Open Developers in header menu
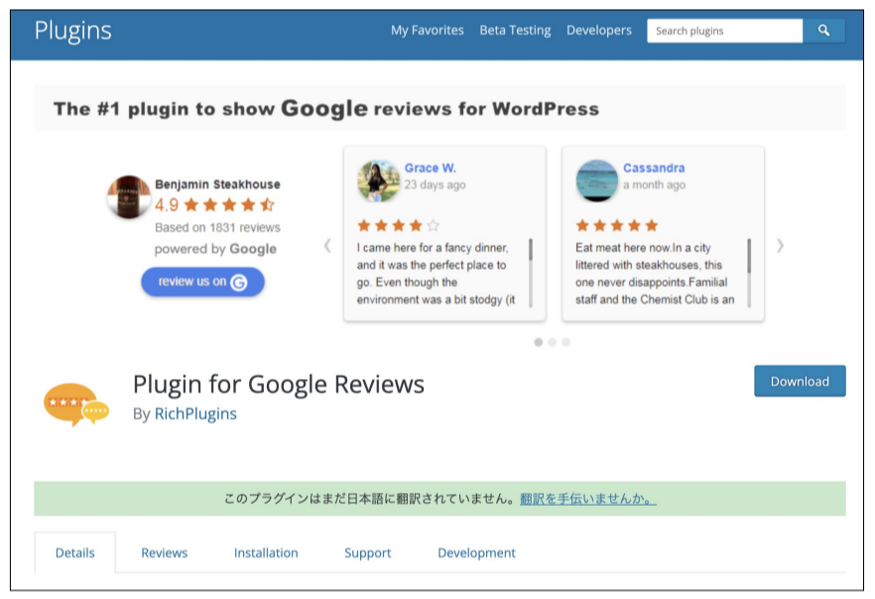The width and height of the screenshot is (875, 599). click(x=599, y=31)
